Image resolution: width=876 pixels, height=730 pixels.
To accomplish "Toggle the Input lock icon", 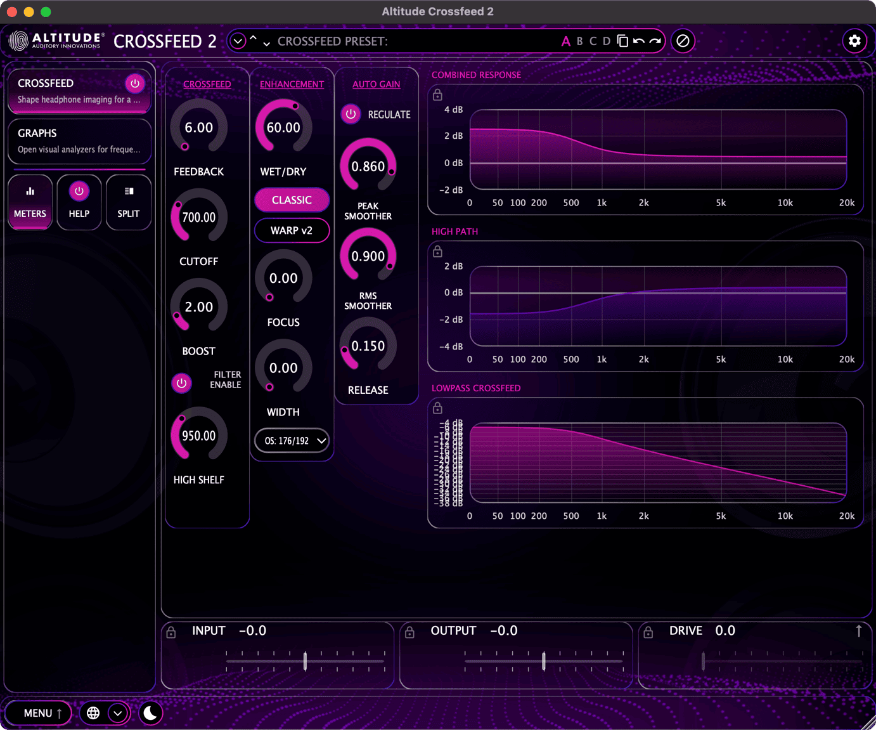I will (171, 632).
